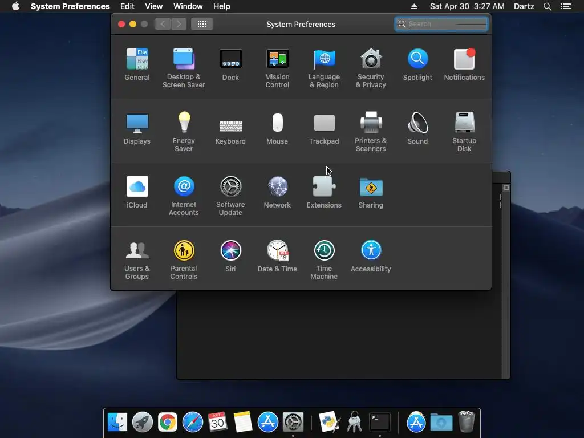Open Calendar from the Dock

coord(217,423)
